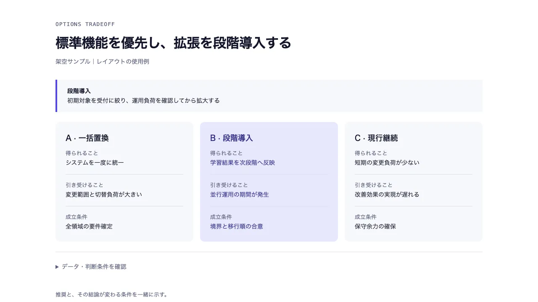Click the 成立条件 label in card C
Image resolution: width=538 pixels, height=302 pixels.
point(366,217)
